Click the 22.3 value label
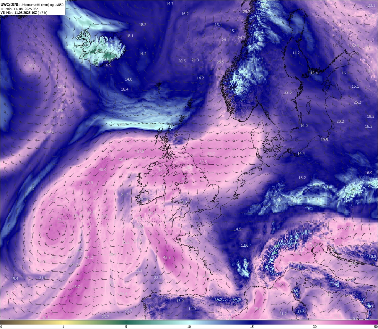This screenshot has height=329, width=378. tap(158, 277)
